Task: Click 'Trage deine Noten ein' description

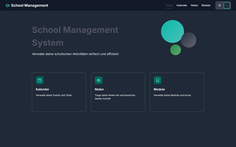Action: click(x=115, y=97)
